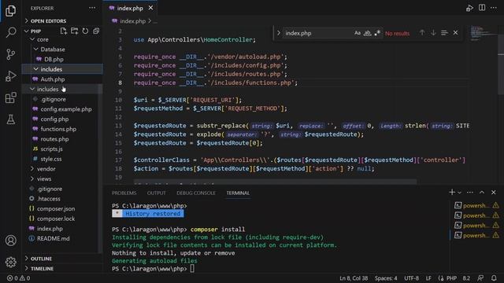Viewport: 504px width, 283px height.
Task: Open terminal panel more actions ellipsis
Action: (470, 192)
